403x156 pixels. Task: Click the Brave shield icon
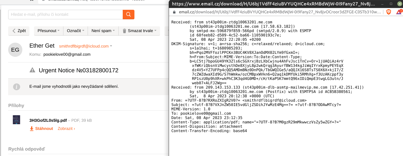[x=389, y=12]
